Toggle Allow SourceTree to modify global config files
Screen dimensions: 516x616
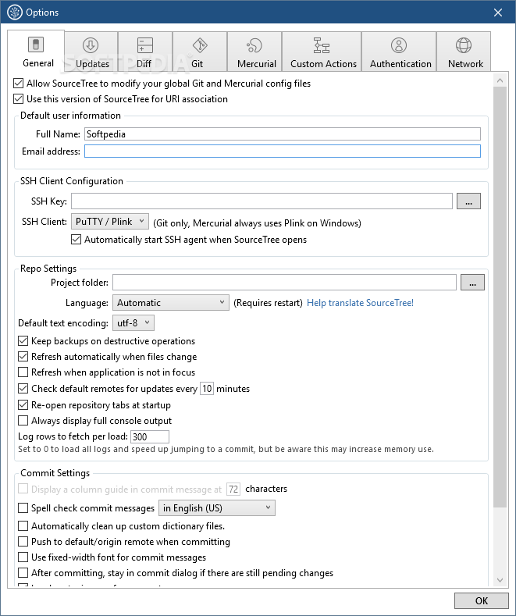(x=19, y=84)
